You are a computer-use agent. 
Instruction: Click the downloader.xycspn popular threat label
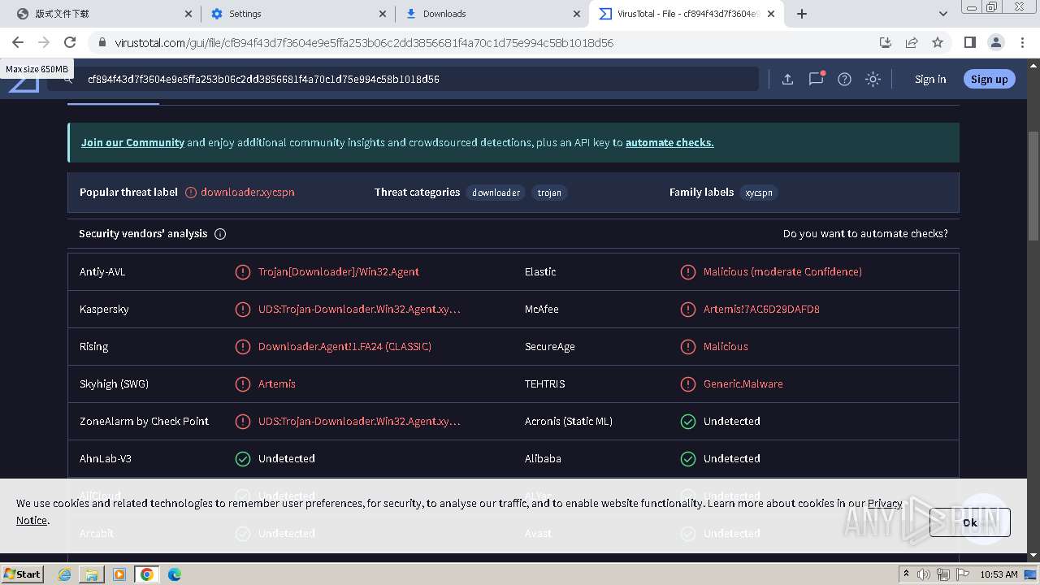click(248, 193)
